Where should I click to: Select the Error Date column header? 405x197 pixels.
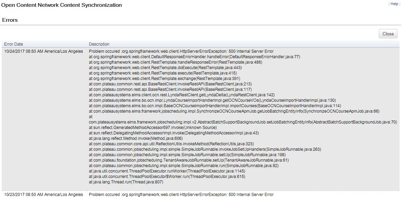pyautogui.click(x=13, y=44)
